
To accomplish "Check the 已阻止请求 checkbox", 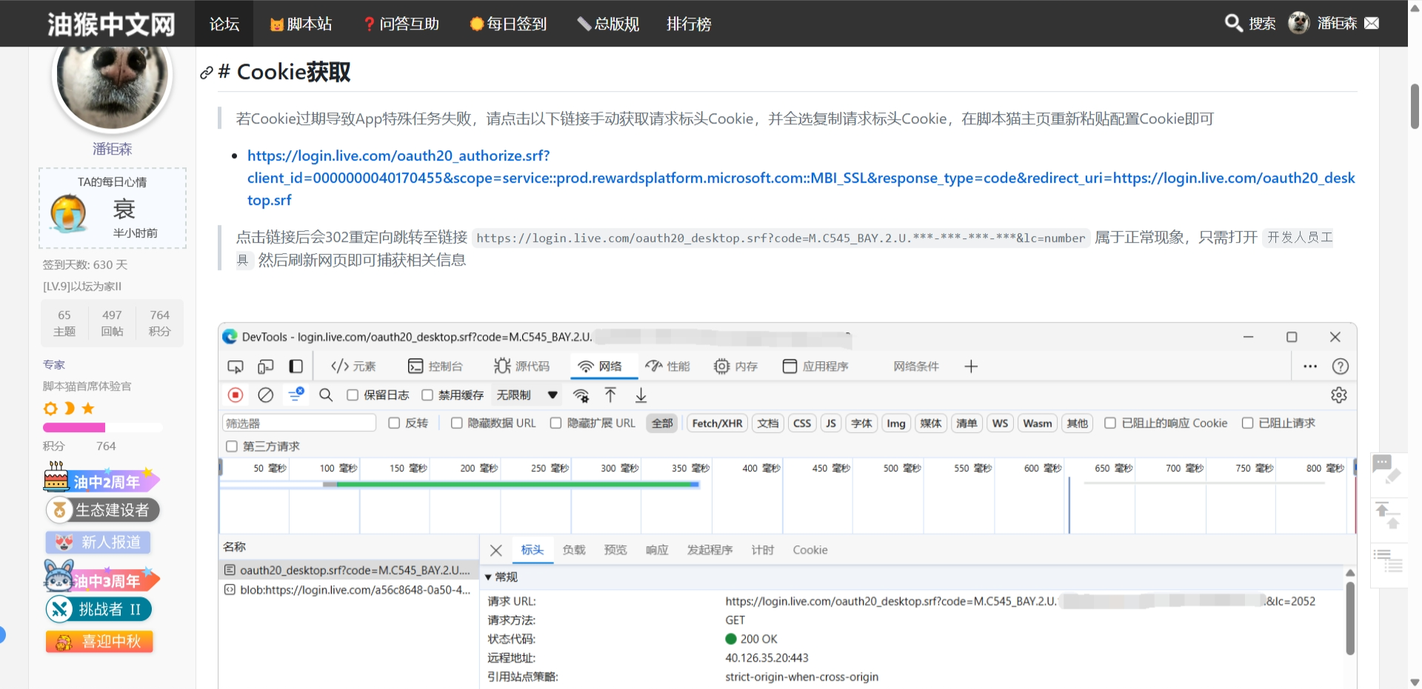I will [1247, 423].
